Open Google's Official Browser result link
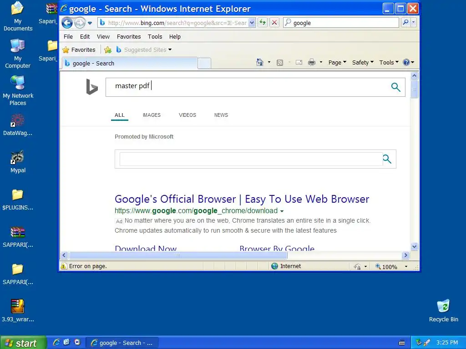 click(x=242, y=199)
